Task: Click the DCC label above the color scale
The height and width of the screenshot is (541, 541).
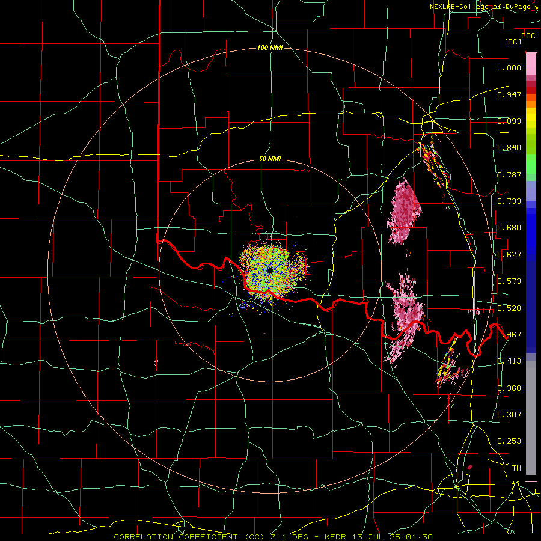Action: (528, 36)
